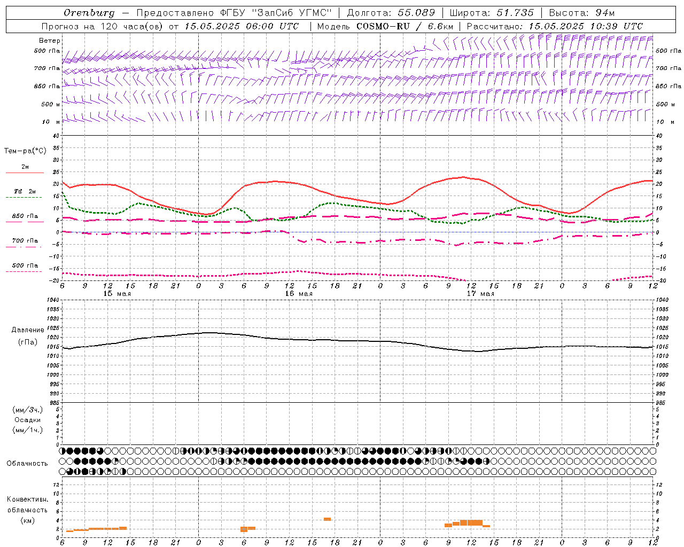Image resolution: width=684 pixels, height=547 pixels.
Task: Select the 'Высота: 94м' elevation text
Action: pos(582,13)
